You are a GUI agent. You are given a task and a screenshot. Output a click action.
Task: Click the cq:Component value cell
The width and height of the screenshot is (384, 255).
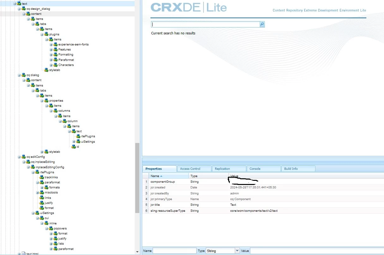point(241,199)
